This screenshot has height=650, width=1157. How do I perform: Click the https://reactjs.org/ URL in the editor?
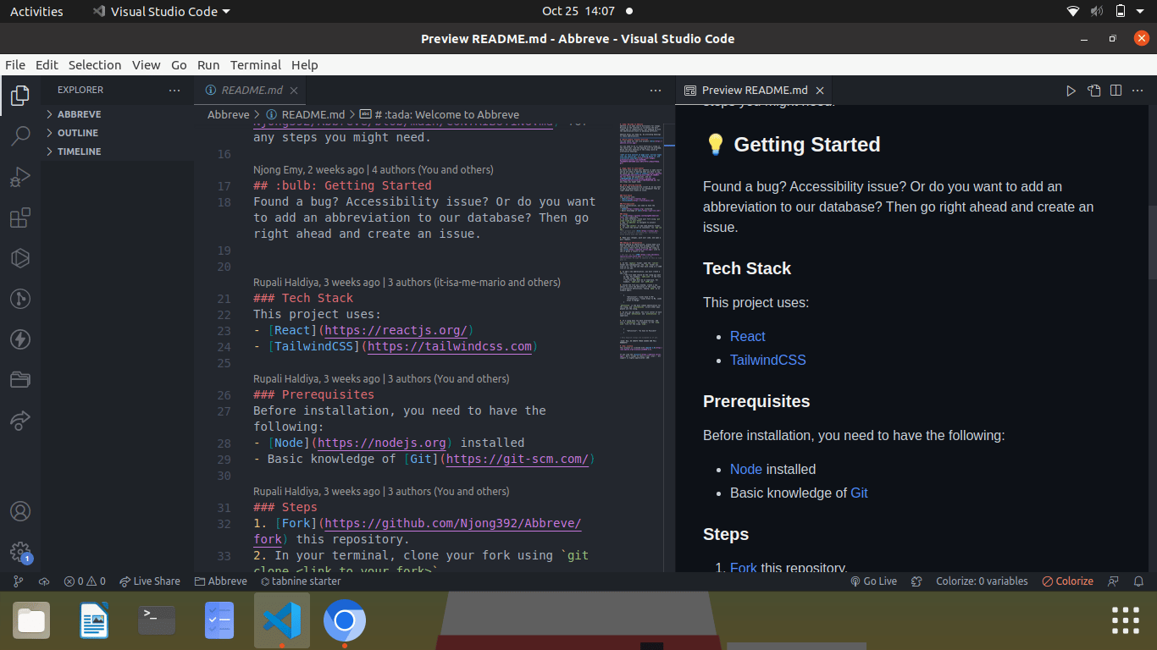coord(396,331)
